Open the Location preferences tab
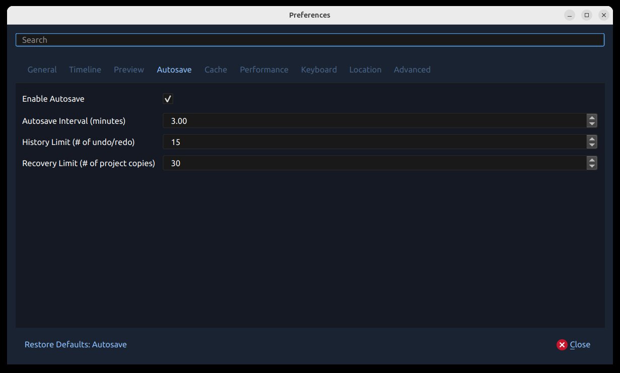Viewport: 620px width, 373px height. coord(365,69)
